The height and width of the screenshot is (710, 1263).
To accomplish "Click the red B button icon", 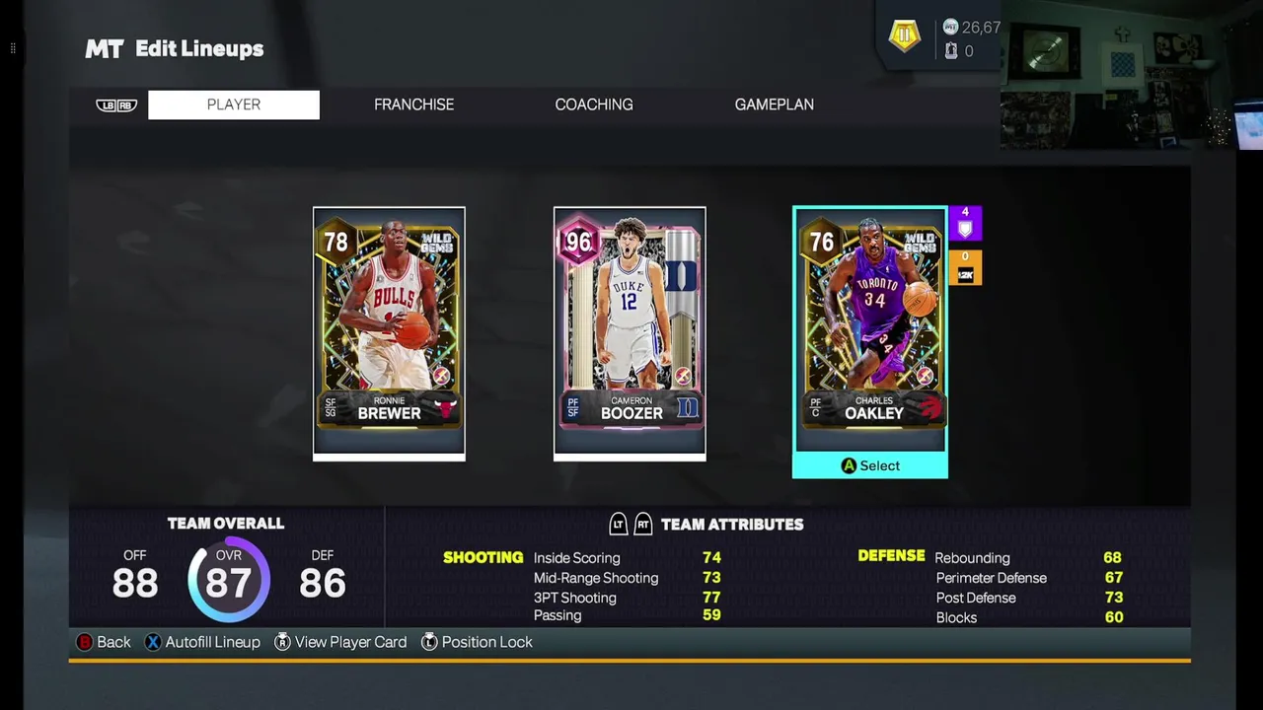I will pos(85,642).
